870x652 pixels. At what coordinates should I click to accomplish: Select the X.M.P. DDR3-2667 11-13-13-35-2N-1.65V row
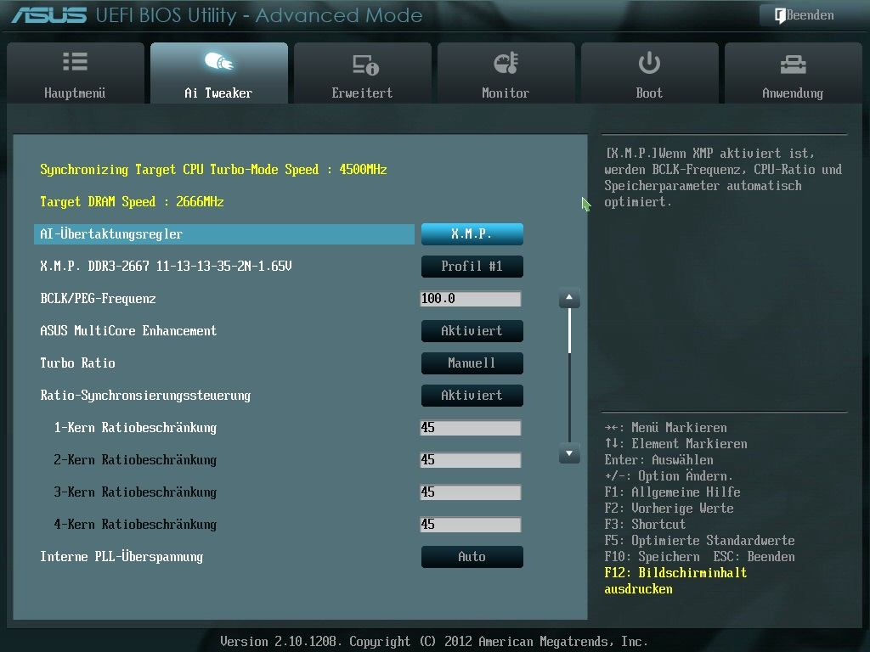click(x=166, y=266)
